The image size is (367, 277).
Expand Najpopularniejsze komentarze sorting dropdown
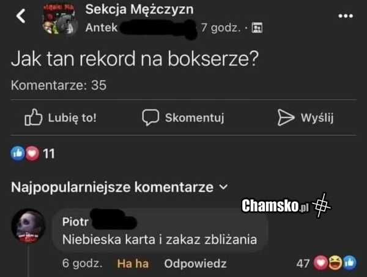(223, 188)
